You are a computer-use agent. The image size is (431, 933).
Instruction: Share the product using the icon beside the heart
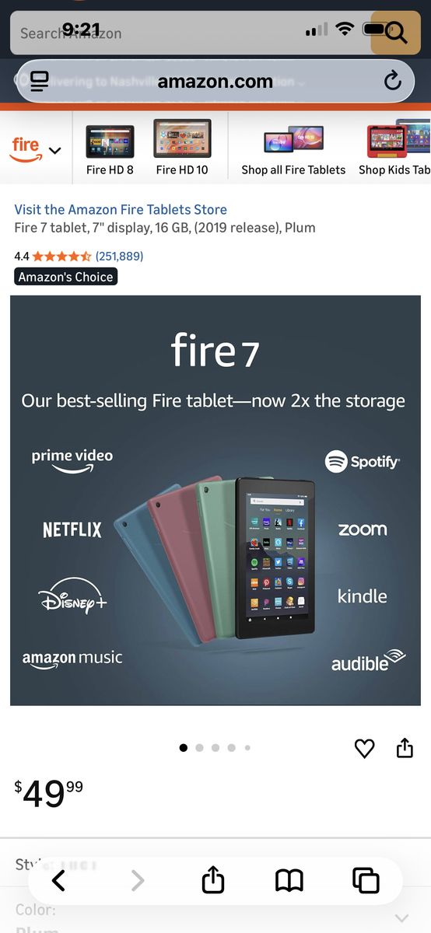tap(405, 748)
